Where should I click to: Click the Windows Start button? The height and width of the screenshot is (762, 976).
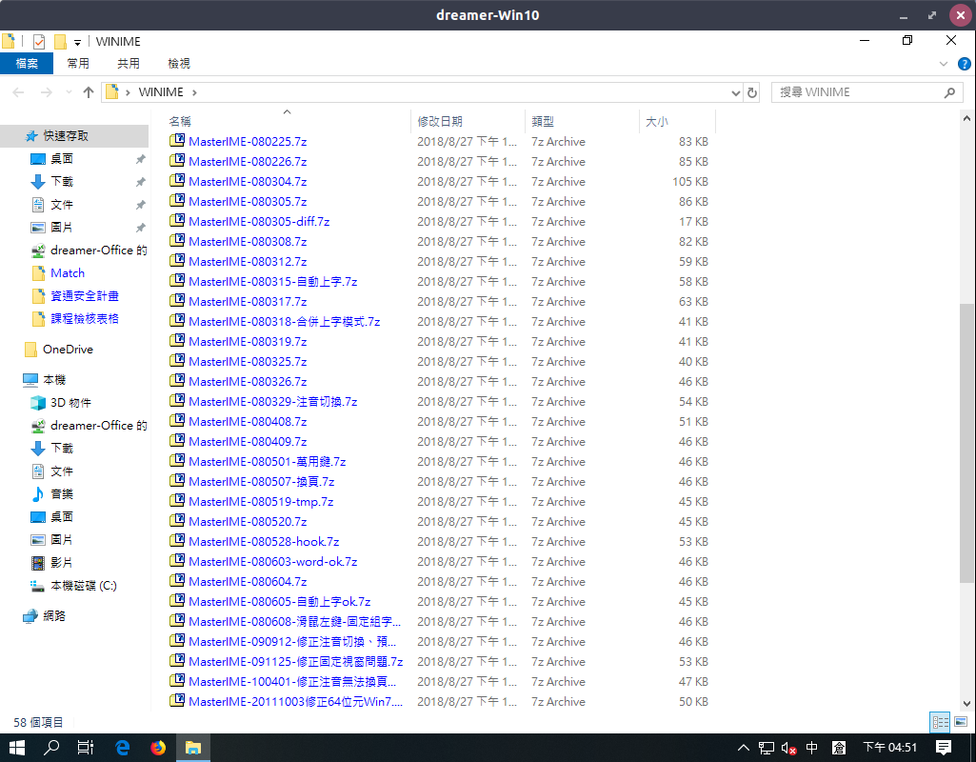pyautogui.click(x=17, y=748)
